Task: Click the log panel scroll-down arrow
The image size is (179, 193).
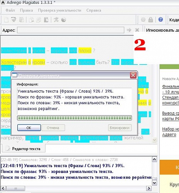Action: pyautogui.click(x=154, y=183)
